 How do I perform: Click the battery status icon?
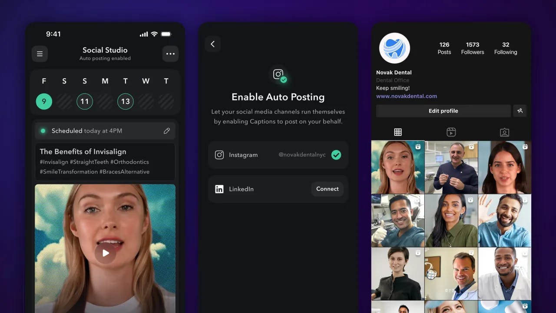click(166, 34)
